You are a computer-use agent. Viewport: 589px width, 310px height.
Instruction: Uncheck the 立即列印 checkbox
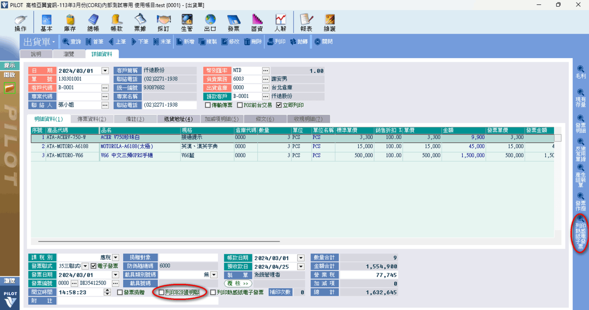[x=279, y=105]
